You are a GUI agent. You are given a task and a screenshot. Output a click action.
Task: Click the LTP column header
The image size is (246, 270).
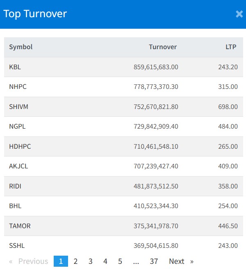pos(231,47)
